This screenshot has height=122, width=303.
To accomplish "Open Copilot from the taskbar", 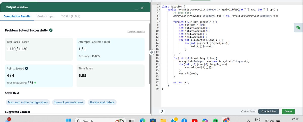I will 205,120.
